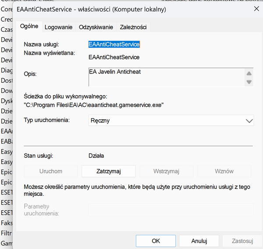Switch to the Logowanie tab
263x249 pixels.
(x=58, y=27)
